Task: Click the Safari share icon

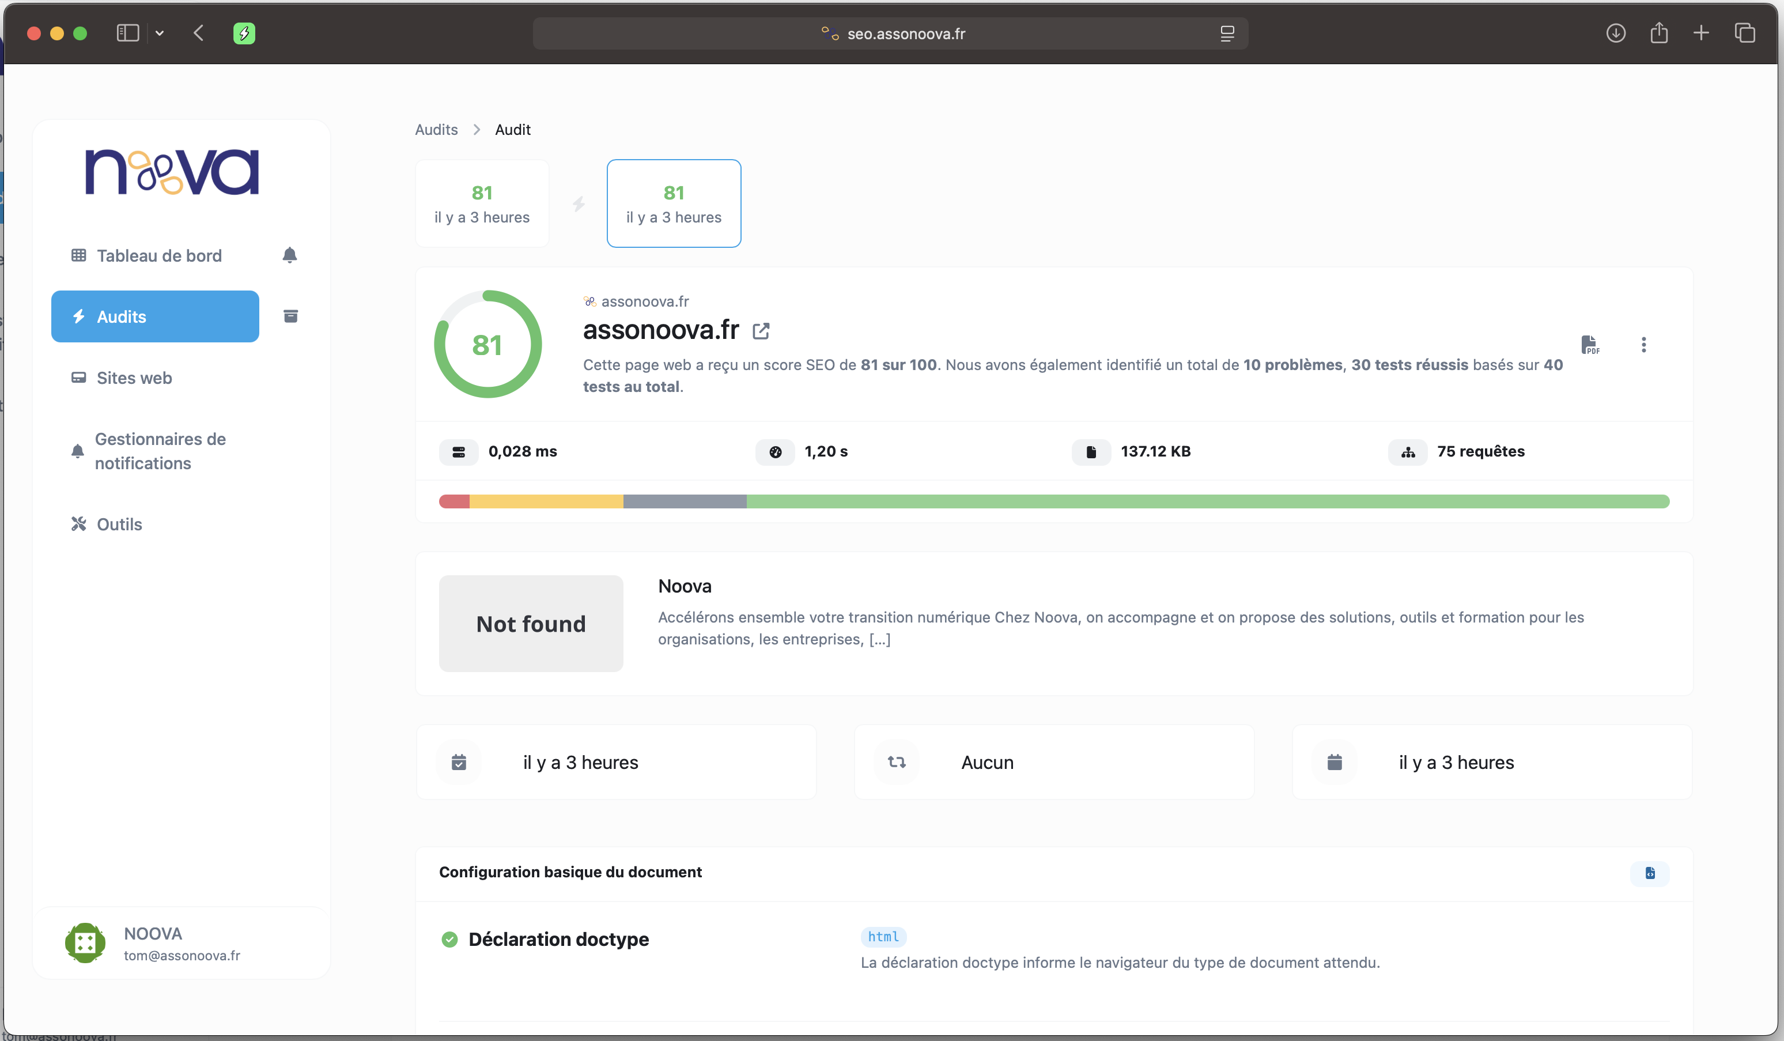Action: pos(1659,33)
